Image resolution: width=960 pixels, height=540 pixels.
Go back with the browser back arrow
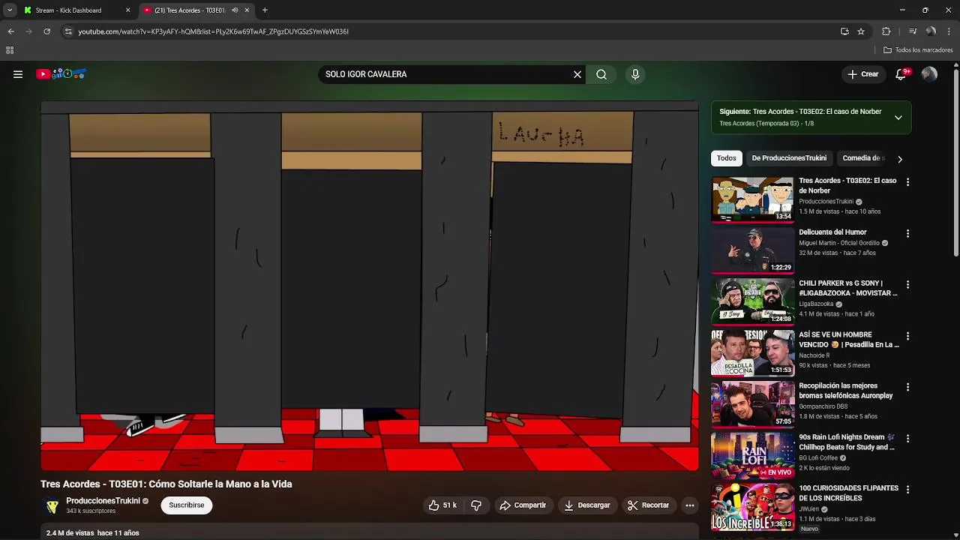click(x=10, y=31)
